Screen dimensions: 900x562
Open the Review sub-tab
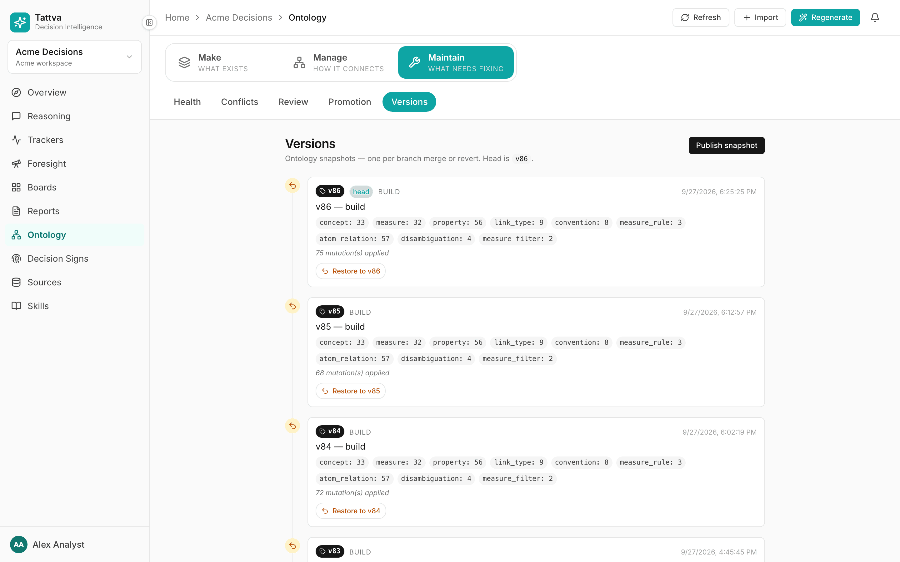coord(293,102)
